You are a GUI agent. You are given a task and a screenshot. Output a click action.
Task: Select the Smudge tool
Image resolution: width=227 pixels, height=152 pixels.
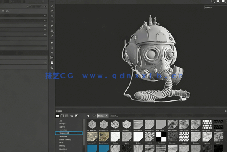pyautogui.click(x=52, y=26)
